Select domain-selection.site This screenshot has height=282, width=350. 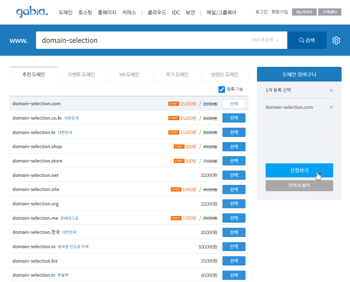pos(234,189)
